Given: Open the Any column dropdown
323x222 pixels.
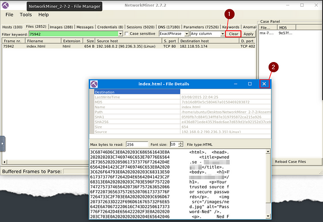Looking at the screenshot, I should pyautogui.click(x=208, y=33).
